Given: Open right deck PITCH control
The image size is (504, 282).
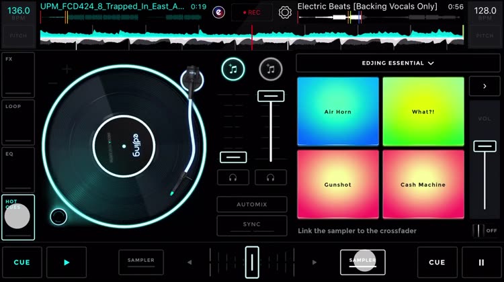Looking at the screenshot, I should [485, 36].
